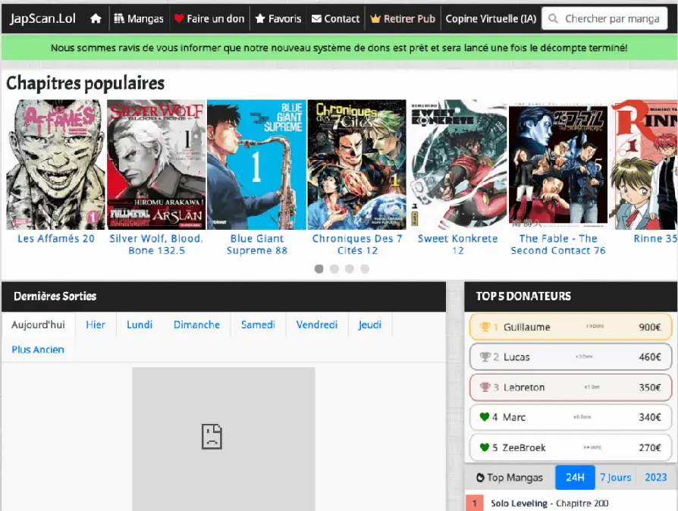Click the home icon in navbar
The image size is (678, 511).
96,18
